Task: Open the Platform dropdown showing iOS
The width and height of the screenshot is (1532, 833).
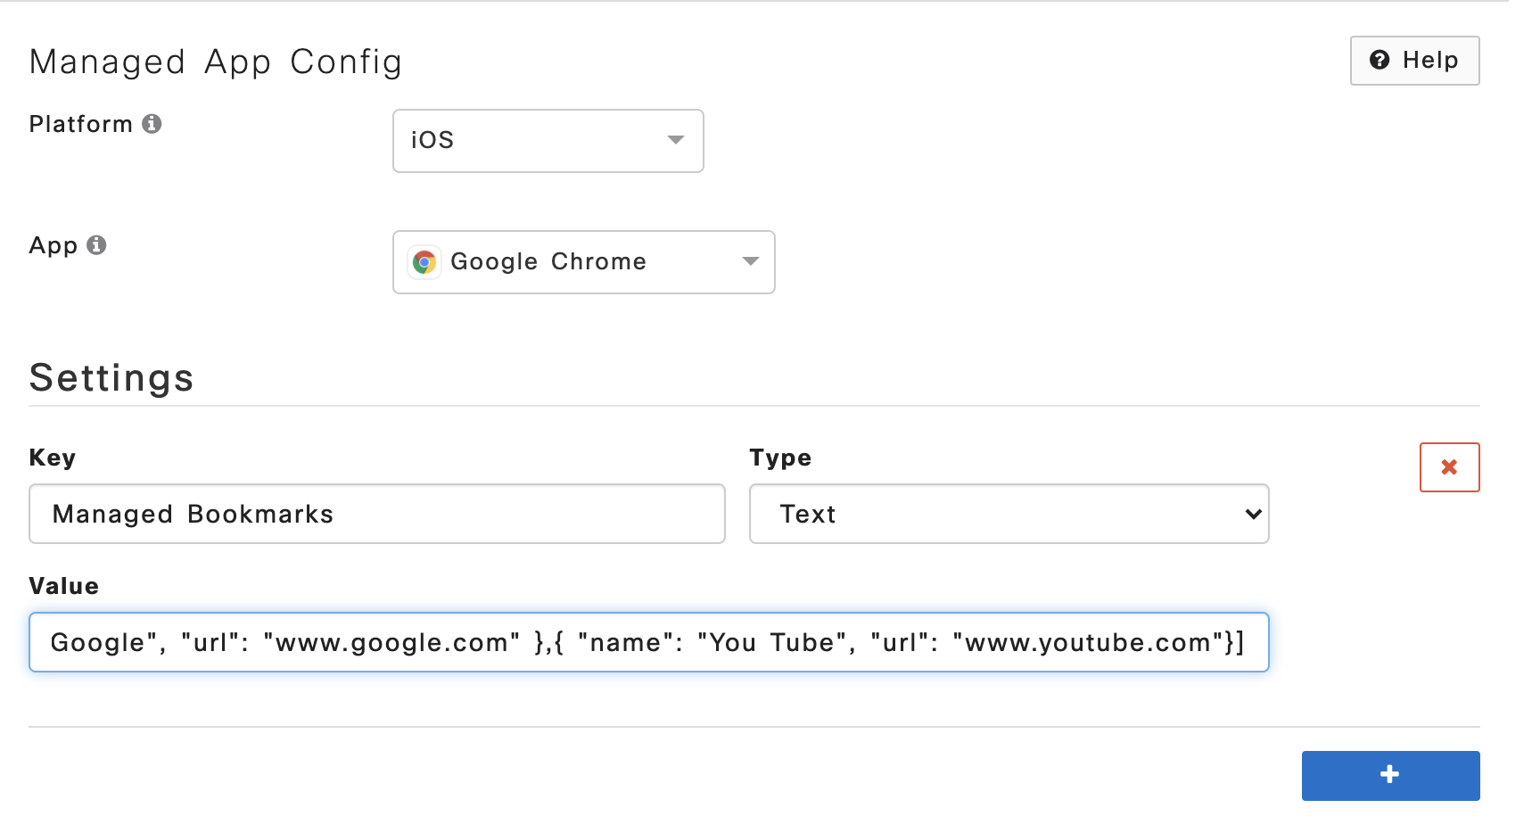Action: (x=548, y=140)
